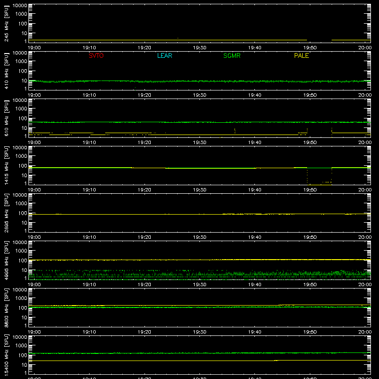
Task: Click the yellow trace in 2695 MHz panel
Action: tap(199, 214)
